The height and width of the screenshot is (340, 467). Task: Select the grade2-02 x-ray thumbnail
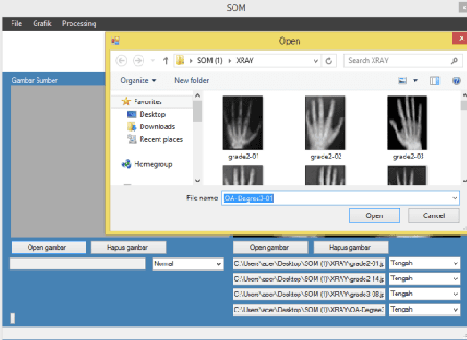tap(325, 123)
